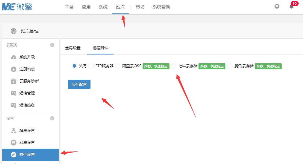Open the 应用 top menu
This screenshot has height=164, width=303.
(86, 7)
